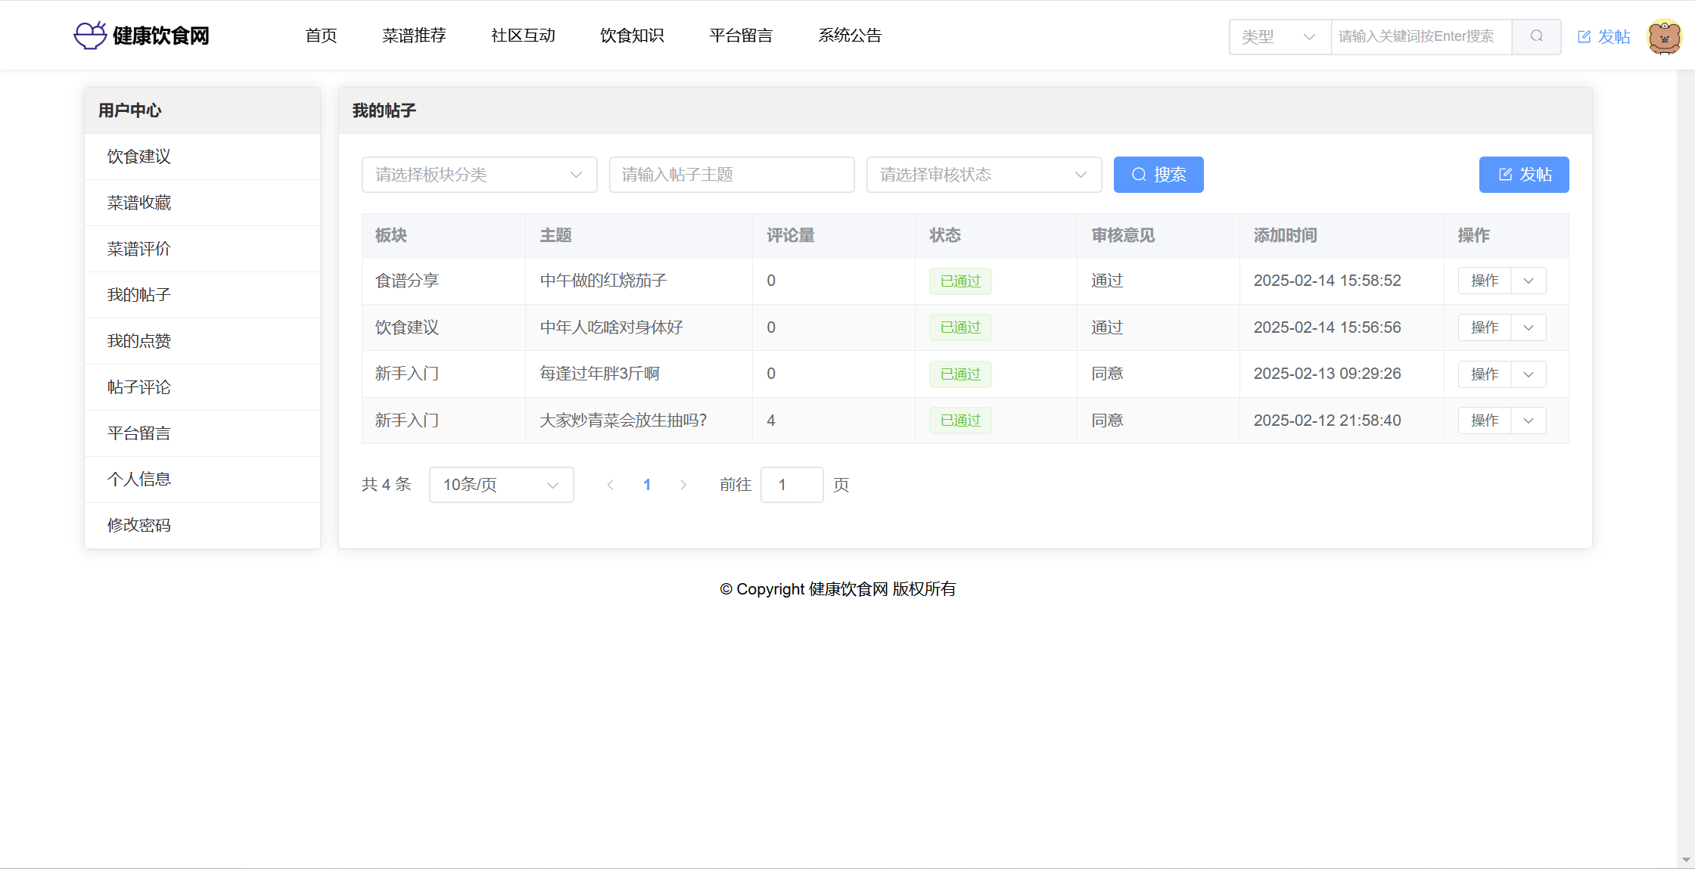Open the bear user avatar
Screen dimensions: 1695x869
coord(1664,36)
